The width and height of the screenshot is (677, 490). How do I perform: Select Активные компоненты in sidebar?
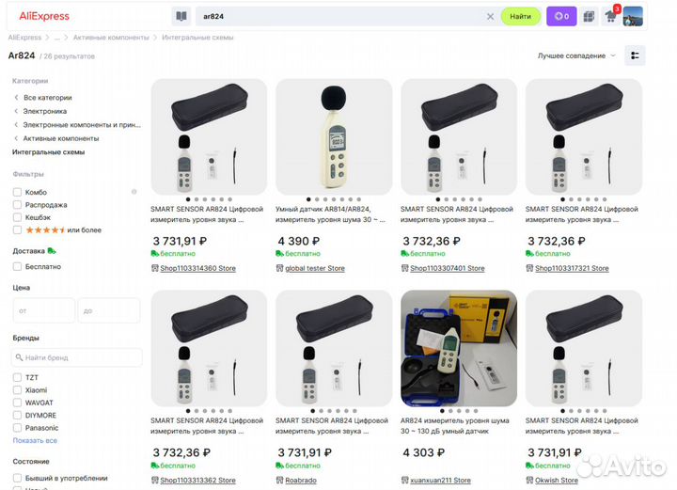(61, 138)
